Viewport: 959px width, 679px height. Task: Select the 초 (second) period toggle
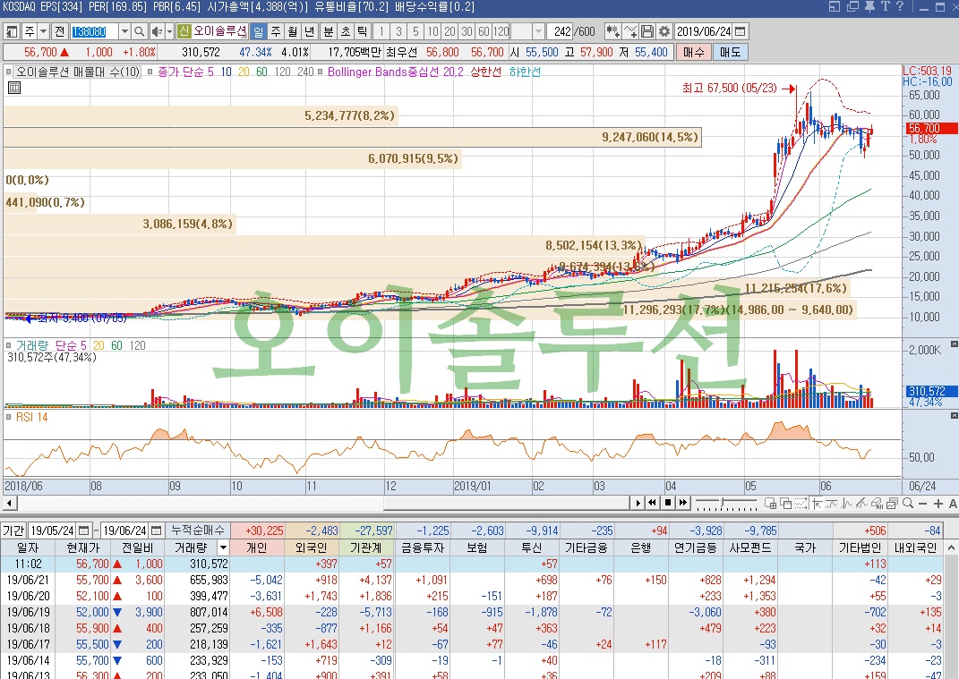click(x=346, y=31)
